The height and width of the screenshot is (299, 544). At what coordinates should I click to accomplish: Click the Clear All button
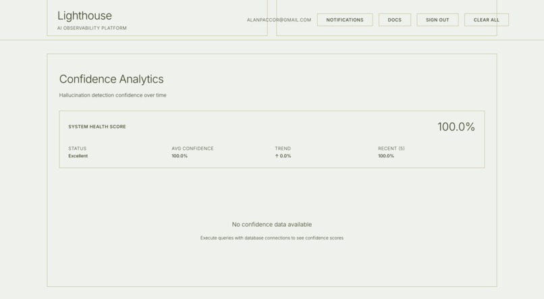[487, 20]
